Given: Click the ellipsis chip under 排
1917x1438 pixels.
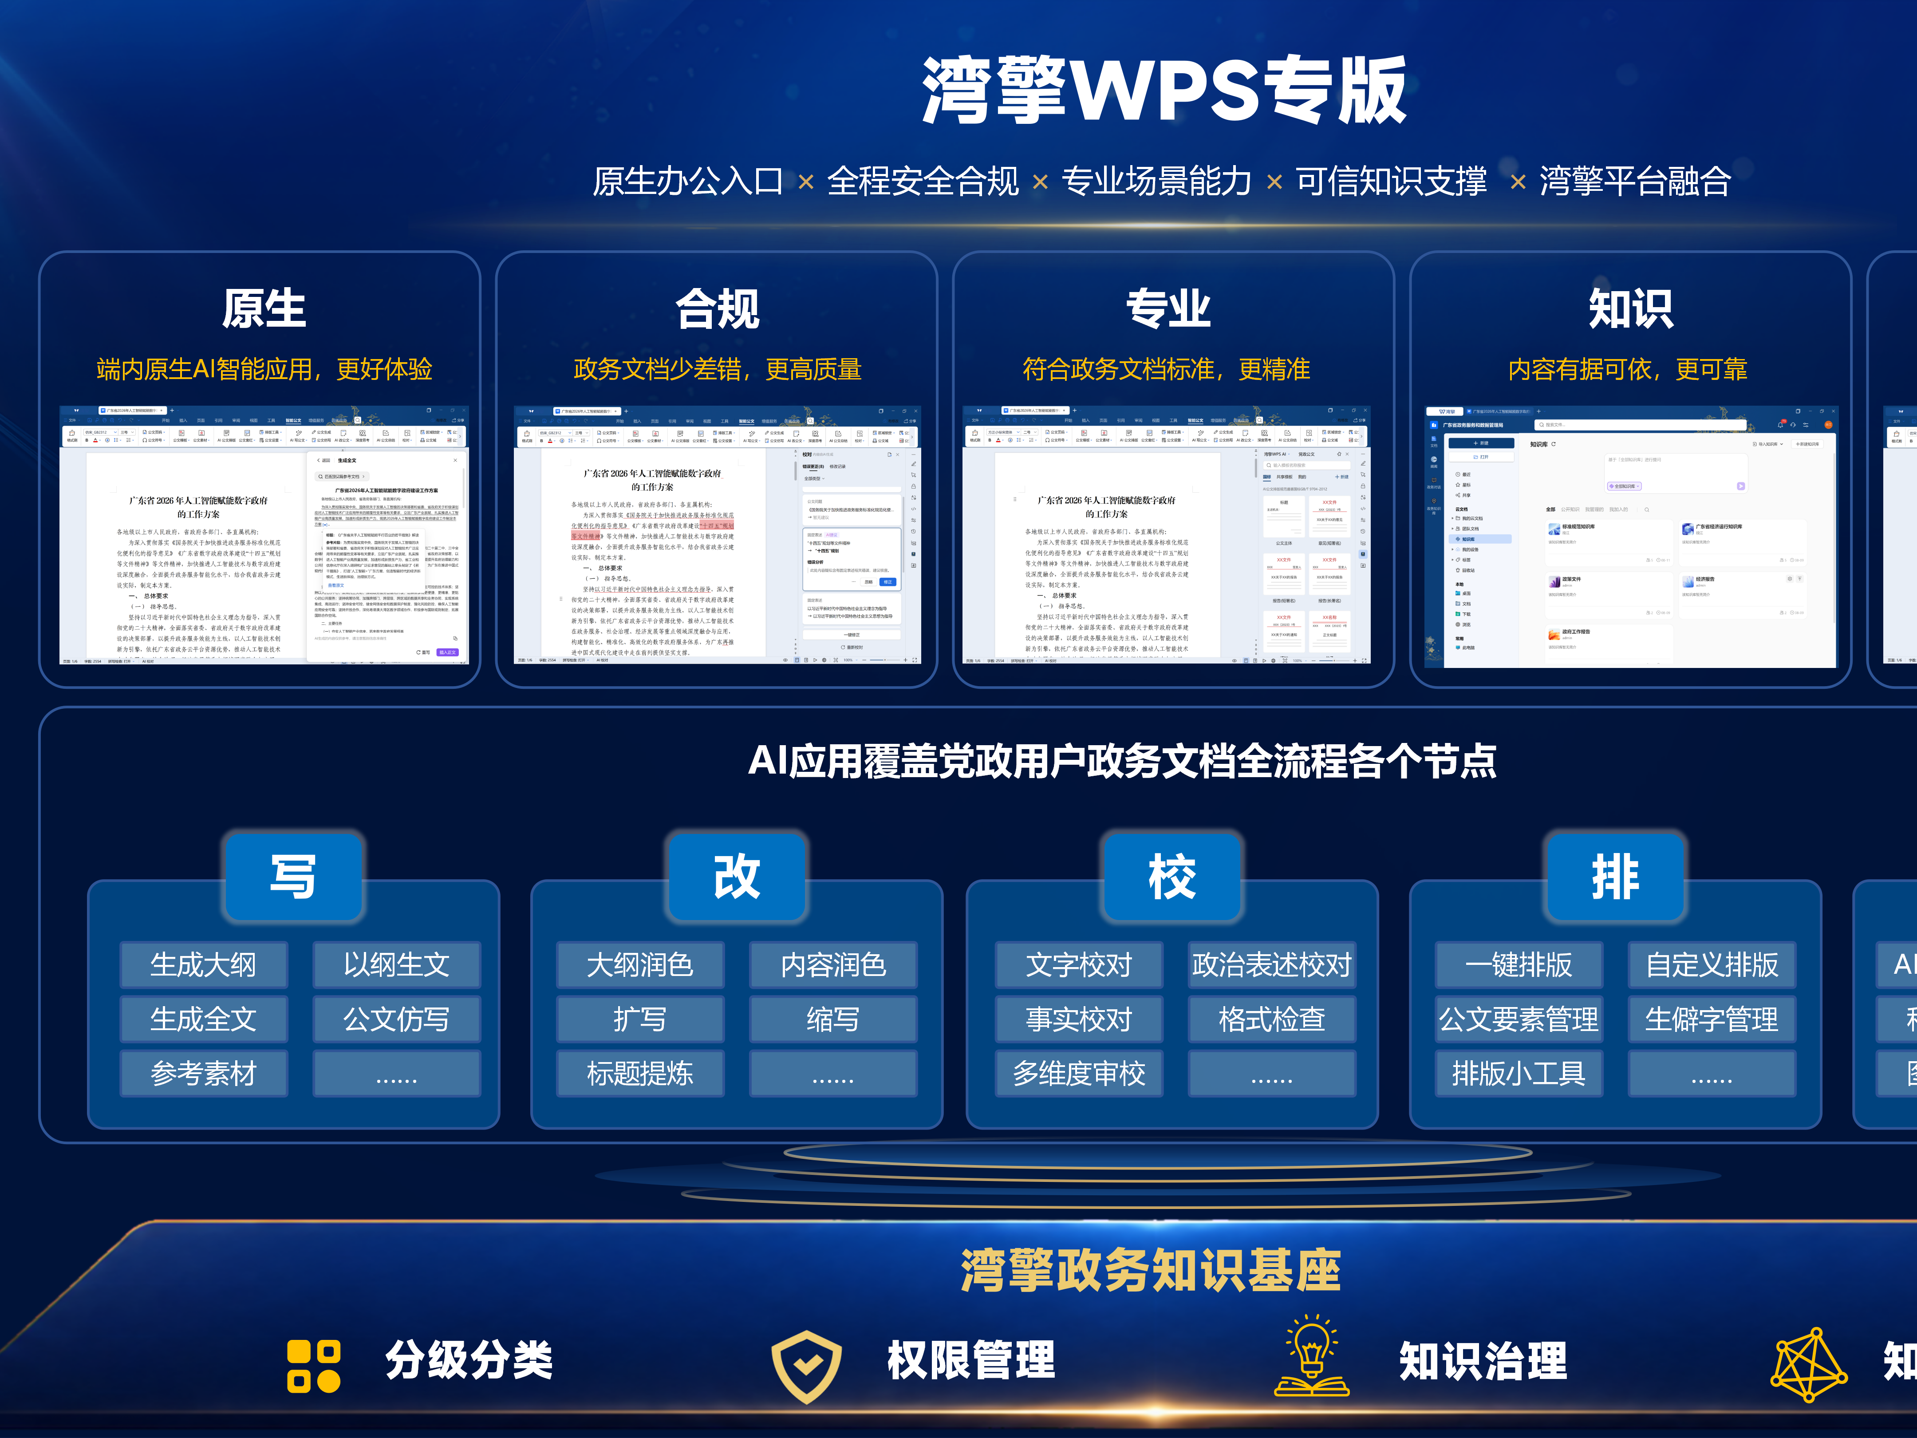Looking at the screenshot, I should (1712, 1074).
